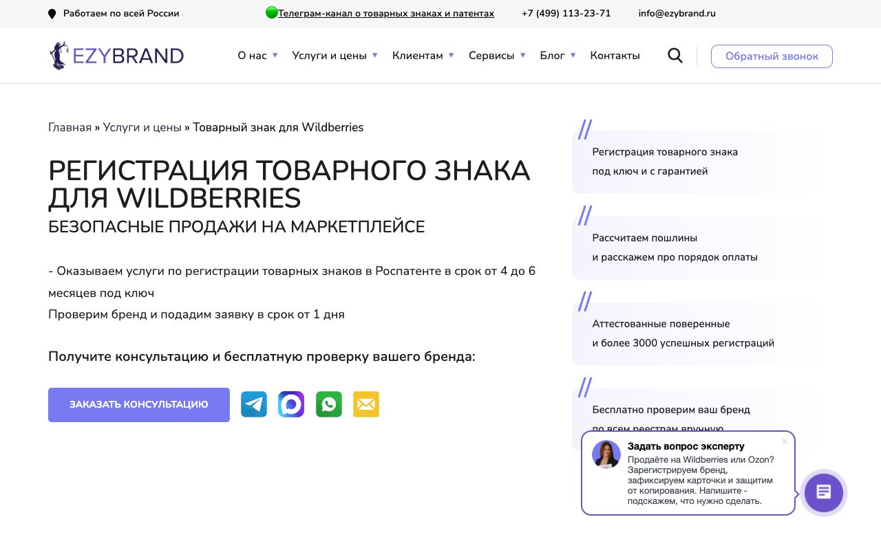The image size is (881, 550).
Task: Open the Сервисы menu item
Action: (x=491, y=56)
